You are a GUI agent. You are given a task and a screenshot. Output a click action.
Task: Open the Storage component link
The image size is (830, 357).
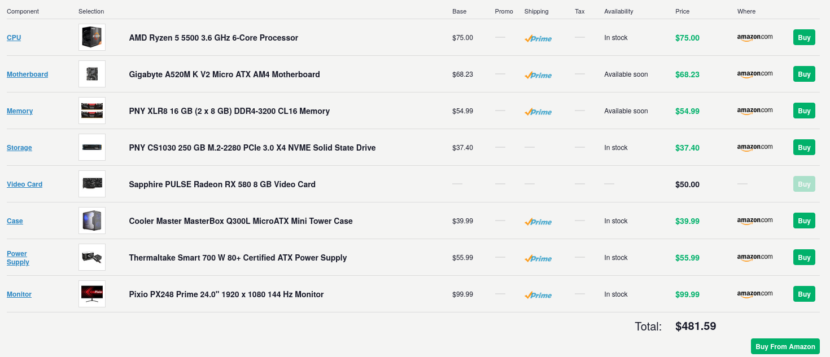19,148
